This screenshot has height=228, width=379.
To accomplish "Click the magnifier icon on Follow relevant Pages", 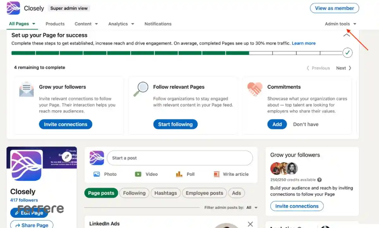I will coord(141,89).
